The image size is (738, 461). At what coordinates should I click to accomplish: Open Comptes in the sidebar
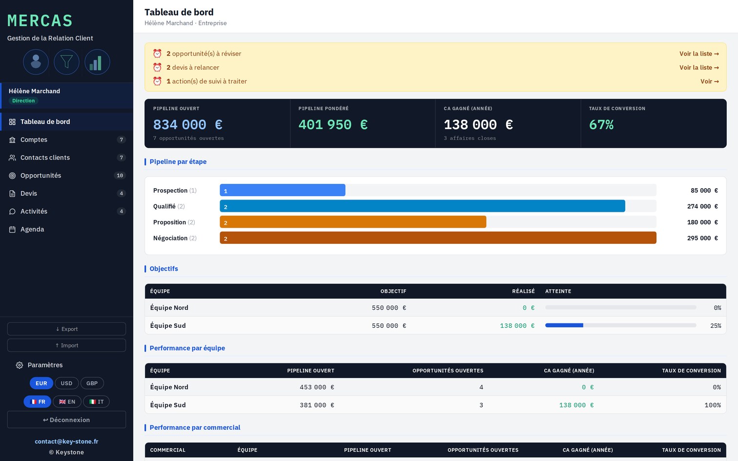(x=66, y=140)
